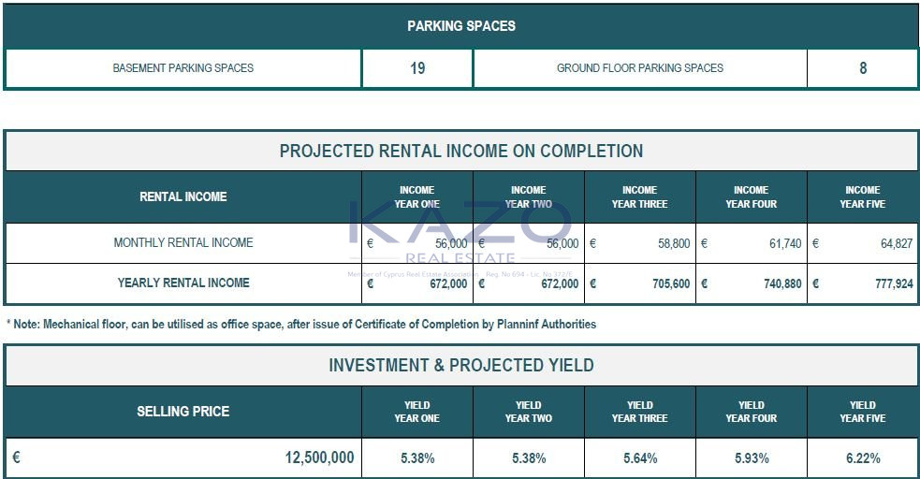Click the basement parking spaces value 19
This screenshot has height=479, width=920.
tap(417, 68)
